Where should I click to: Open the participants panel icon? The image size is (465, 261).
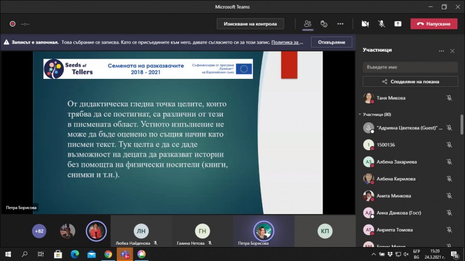coord(307,24)
